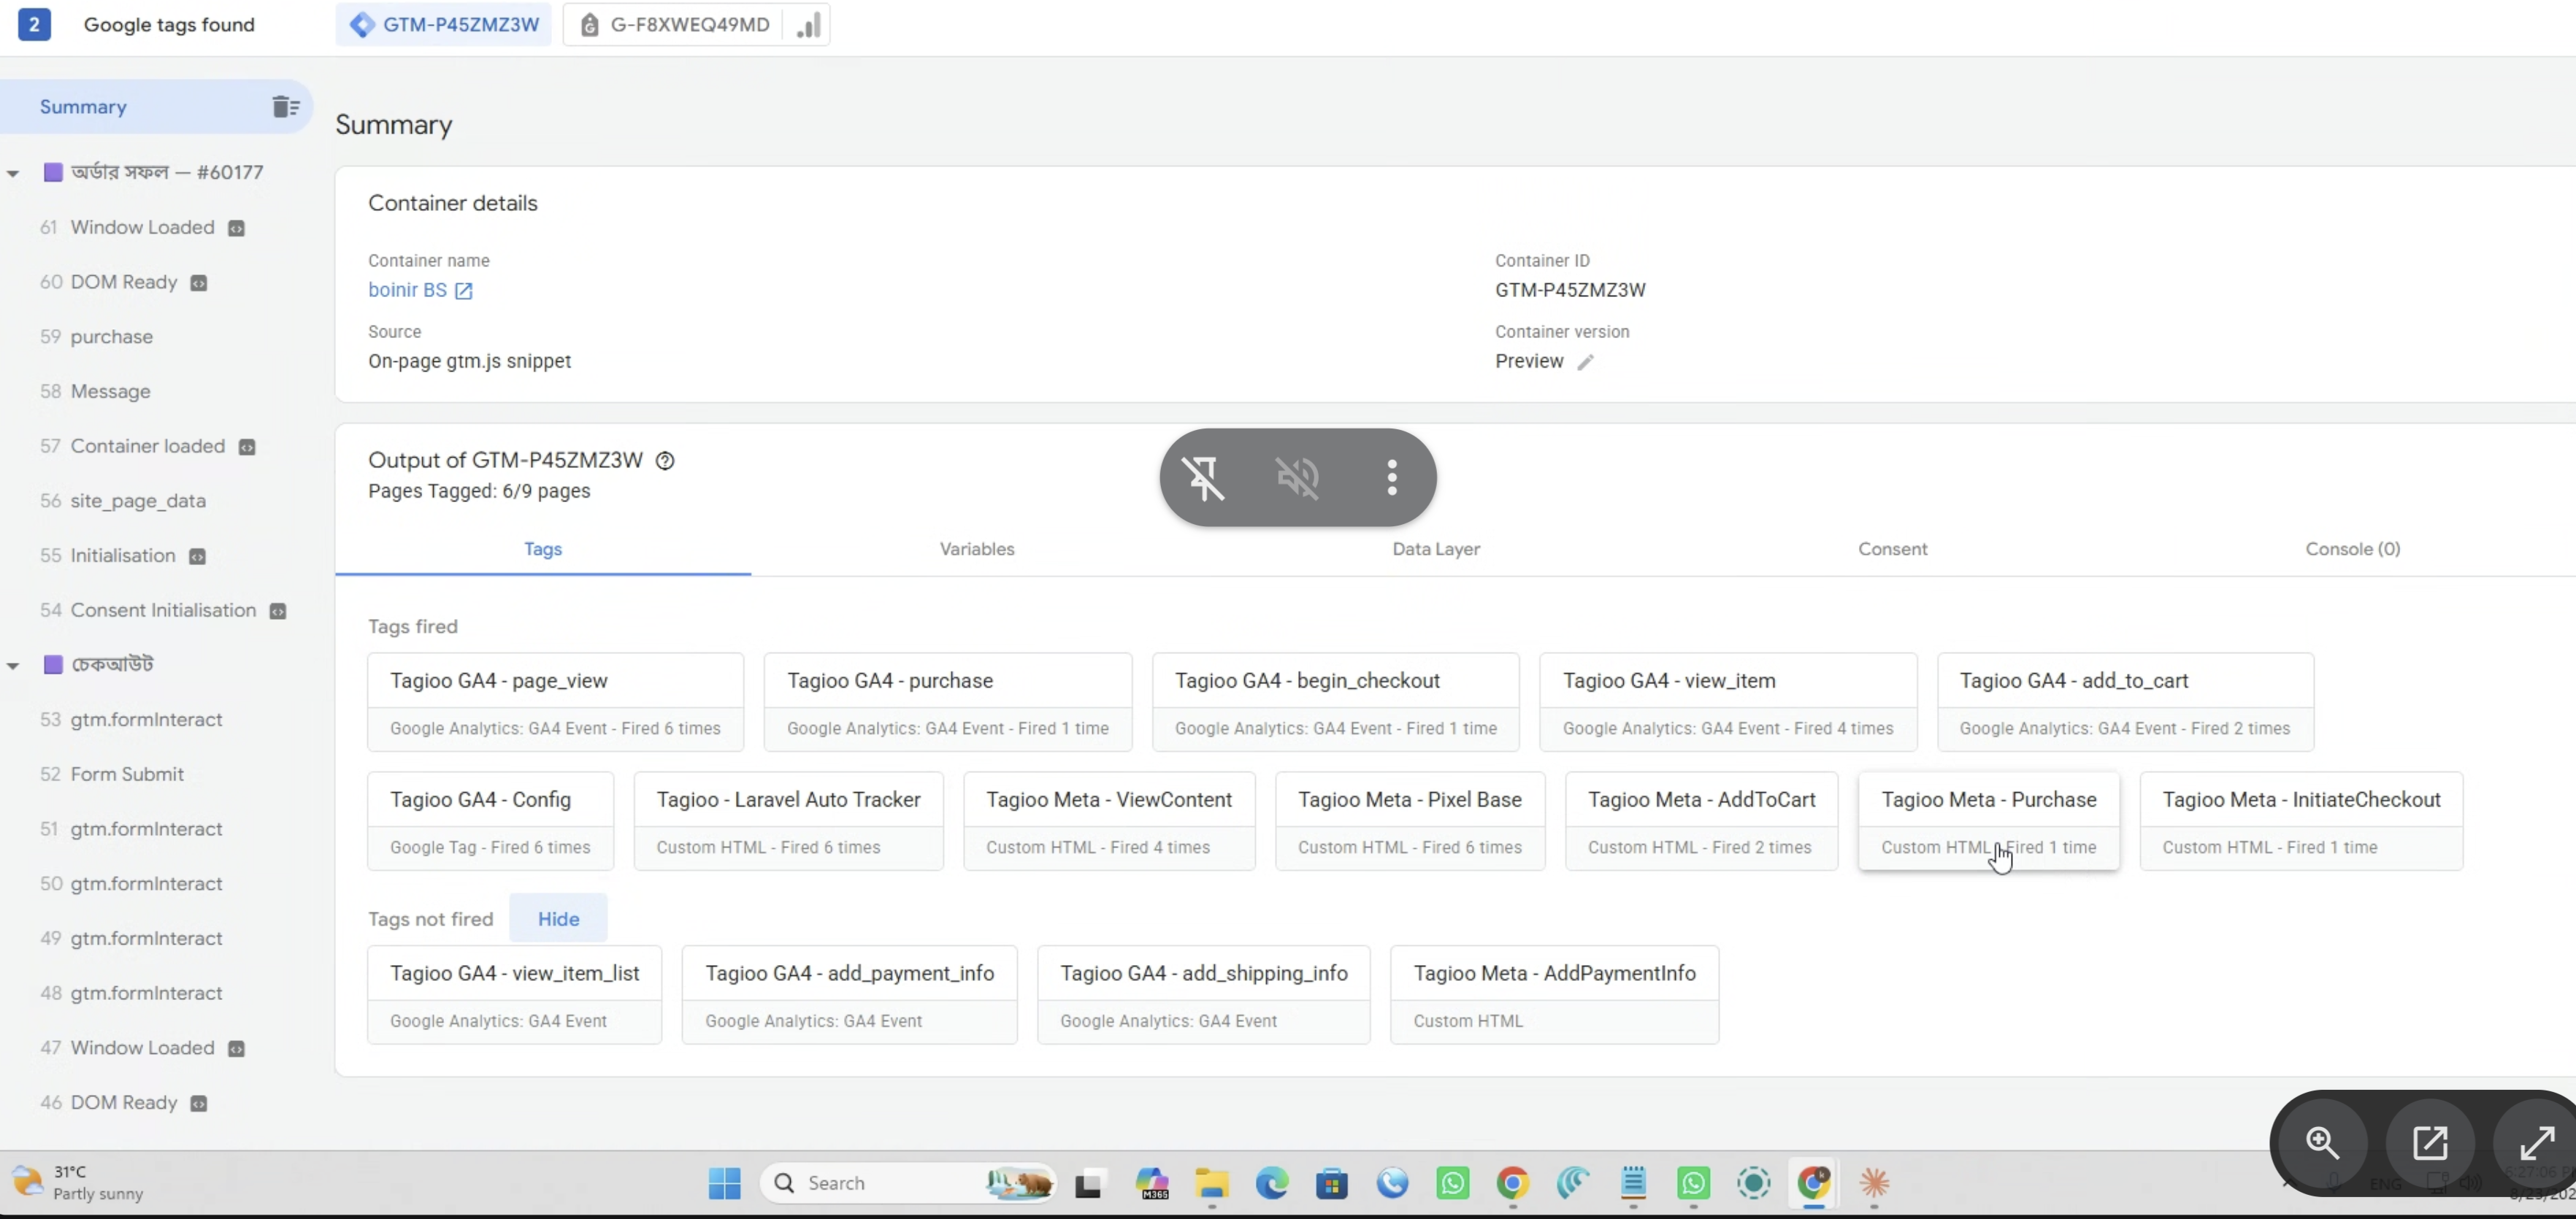Click the API badge icon beside 57 Container loaded

[x=247, y=447]
